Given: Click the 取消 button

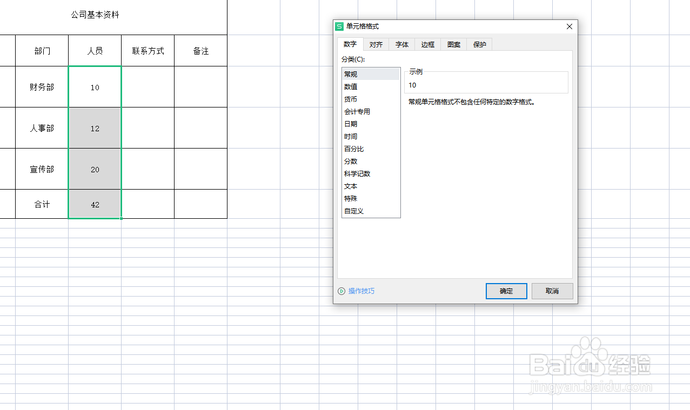Looking at the screenshot, I should click(x=552, y=291).
